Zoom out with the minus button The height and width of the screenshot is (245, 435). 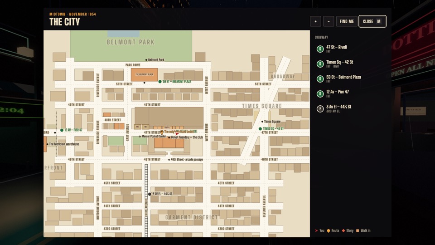pyautogui.click(x=329, y=21)
